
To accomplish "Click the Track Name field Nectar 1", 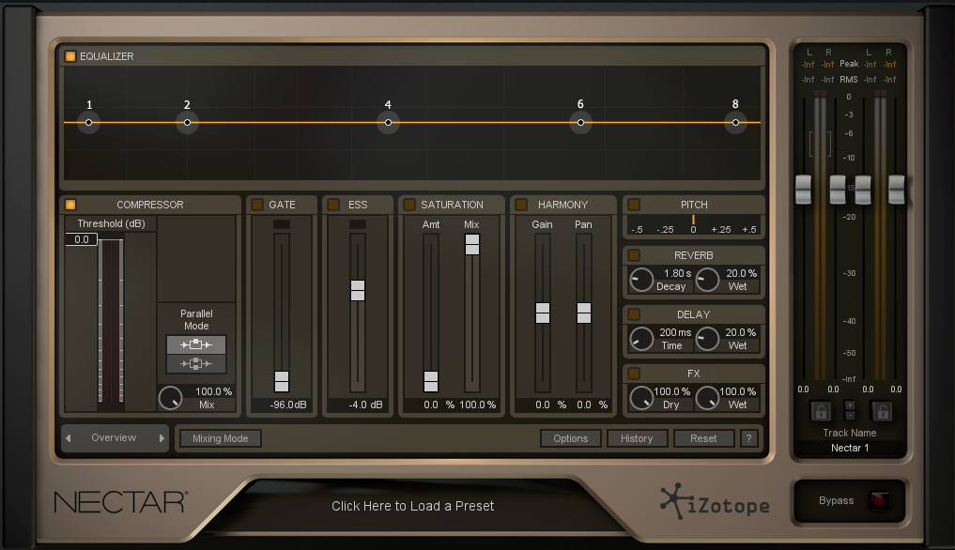I will 850,448.
